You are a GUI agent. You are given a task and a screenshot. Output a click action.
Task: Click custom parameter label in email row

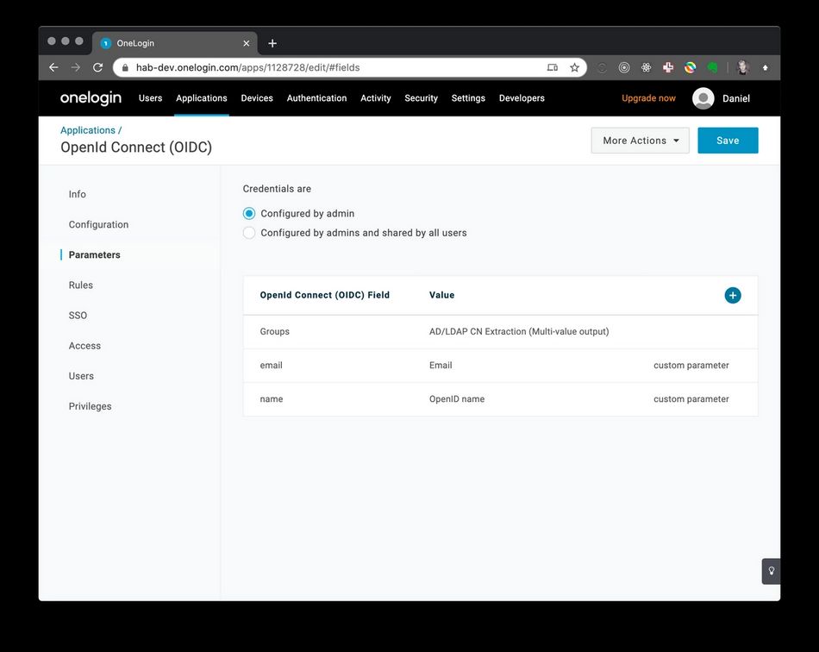[x=691, y=366]
